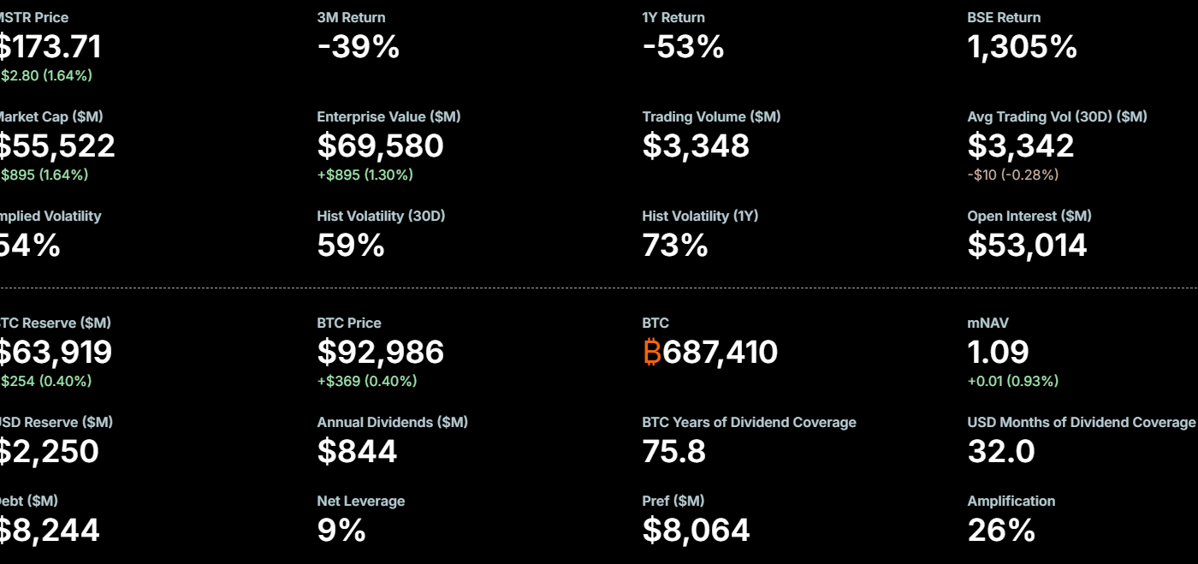Image resolution: width=1198 pixels, height=564 pixels.
Task: Select the Open Interest $53,014 value
Action: pyautogui.click(x=1027, y=246)
